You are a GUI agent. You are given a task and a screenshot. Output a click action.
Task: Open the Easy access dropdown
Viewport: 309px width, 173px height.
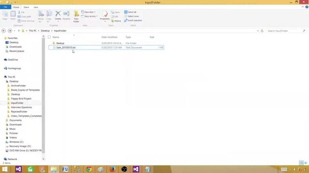pyautogui.click(x=89, y=16)
